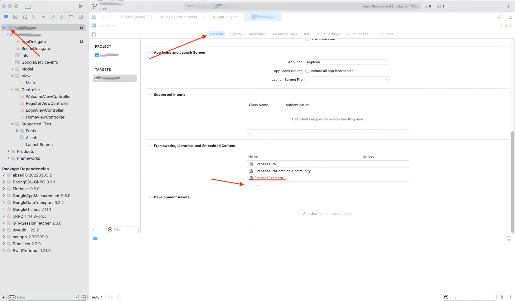Open the Source Control navigator
Image resolution: width=515 pixels, height=301 pixels.
coord(15,17)
